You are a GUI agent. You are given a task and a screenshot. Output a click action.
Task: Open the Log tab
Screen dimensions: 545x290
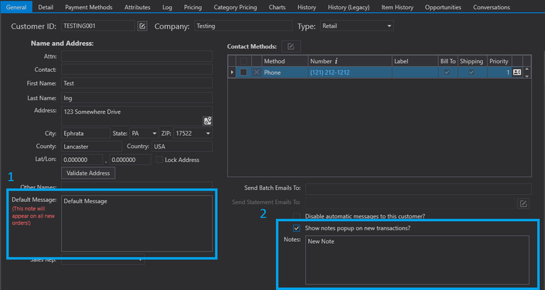click(167, 7)
